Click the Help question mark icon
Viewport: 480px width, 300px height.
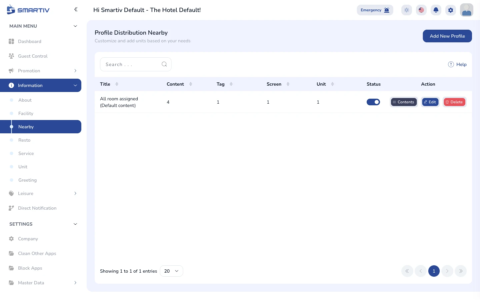[451, 64]
